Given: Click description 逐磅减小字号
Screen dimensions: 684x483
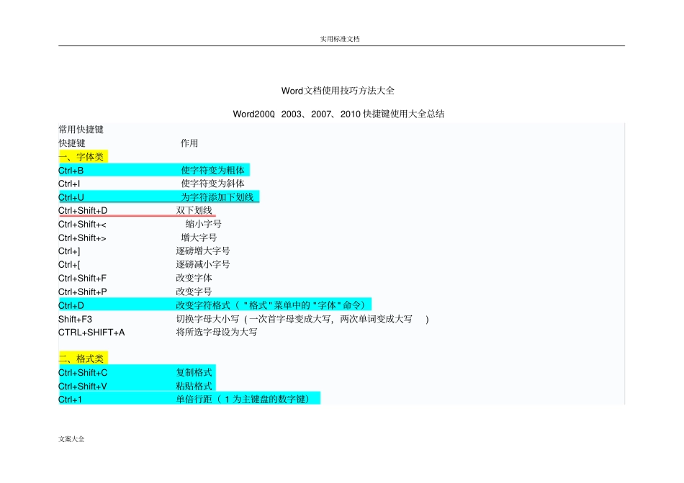Looking at the screenshot, I should pos(203,264).
